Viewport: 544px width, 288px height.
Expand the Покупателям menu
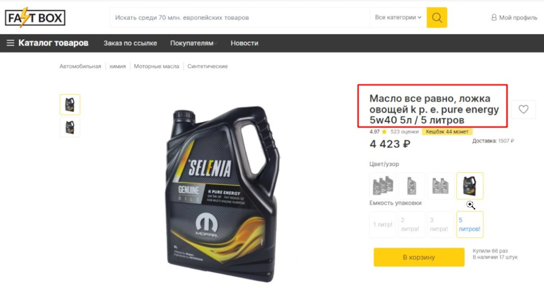pos(193,44)
